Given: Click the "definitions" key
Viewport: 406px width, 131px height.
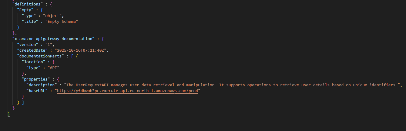Looking at the screenshot, I should [26, 4].
